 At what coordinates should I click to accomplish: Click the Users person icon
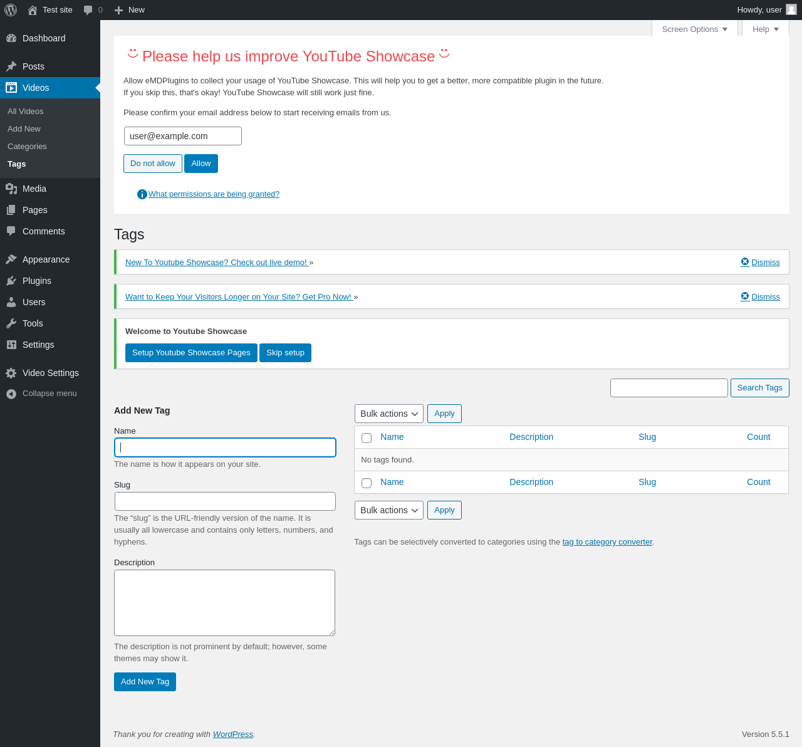coord(11,302)
